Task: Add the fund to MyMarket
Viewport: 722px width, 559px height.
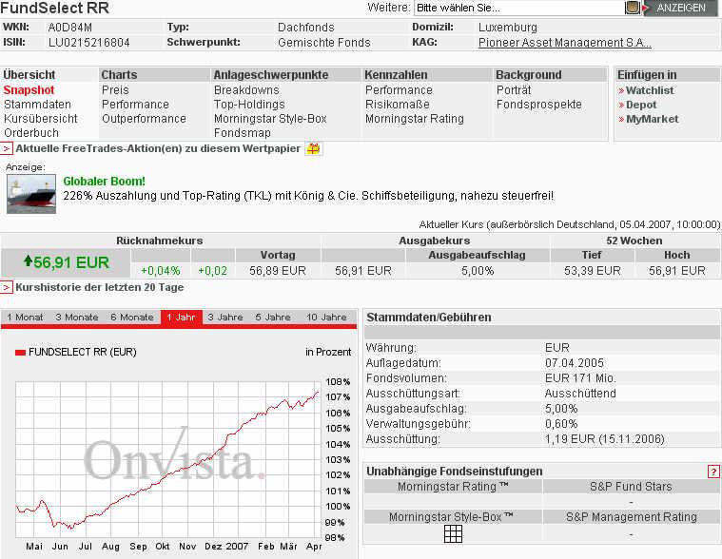Action: [x=652, y=119]
